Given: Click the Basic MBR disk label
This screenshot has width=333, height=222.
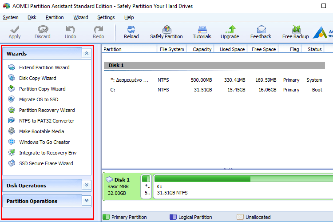Looking at the screenshot, I should tap(118, 186).
